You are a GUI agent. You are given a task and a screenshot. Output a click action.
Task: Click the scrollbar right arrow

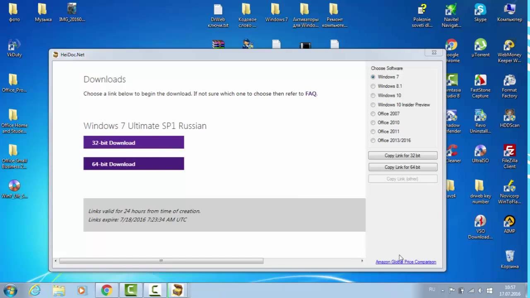(362, 261)
